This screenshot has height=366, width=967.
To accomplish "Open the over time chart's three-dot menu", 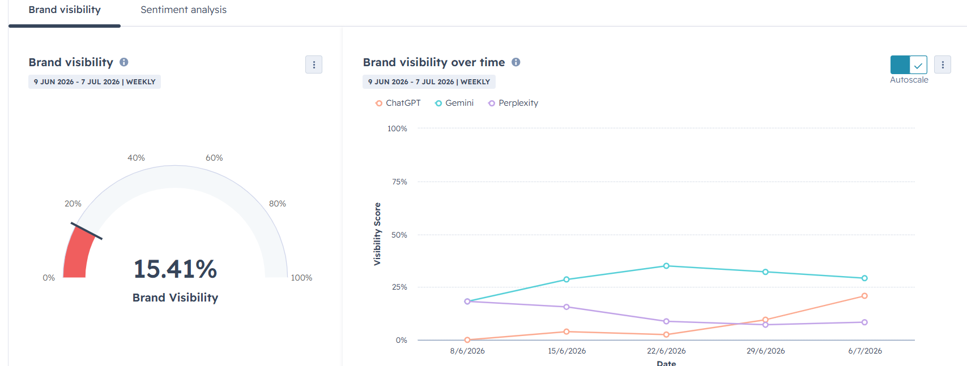I will [x=943, y=64].
